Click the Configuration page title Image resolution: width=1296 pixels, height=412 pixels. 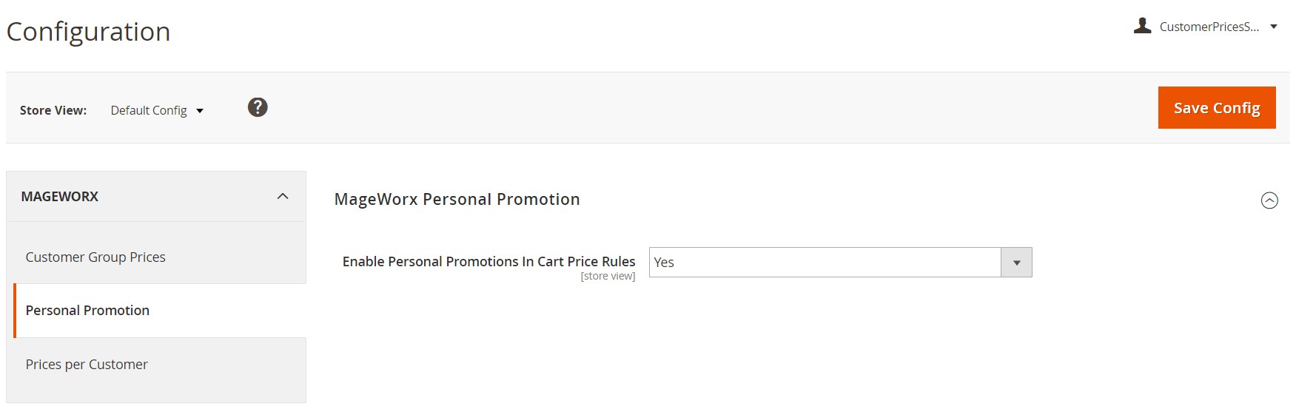(x=88, y=32)
